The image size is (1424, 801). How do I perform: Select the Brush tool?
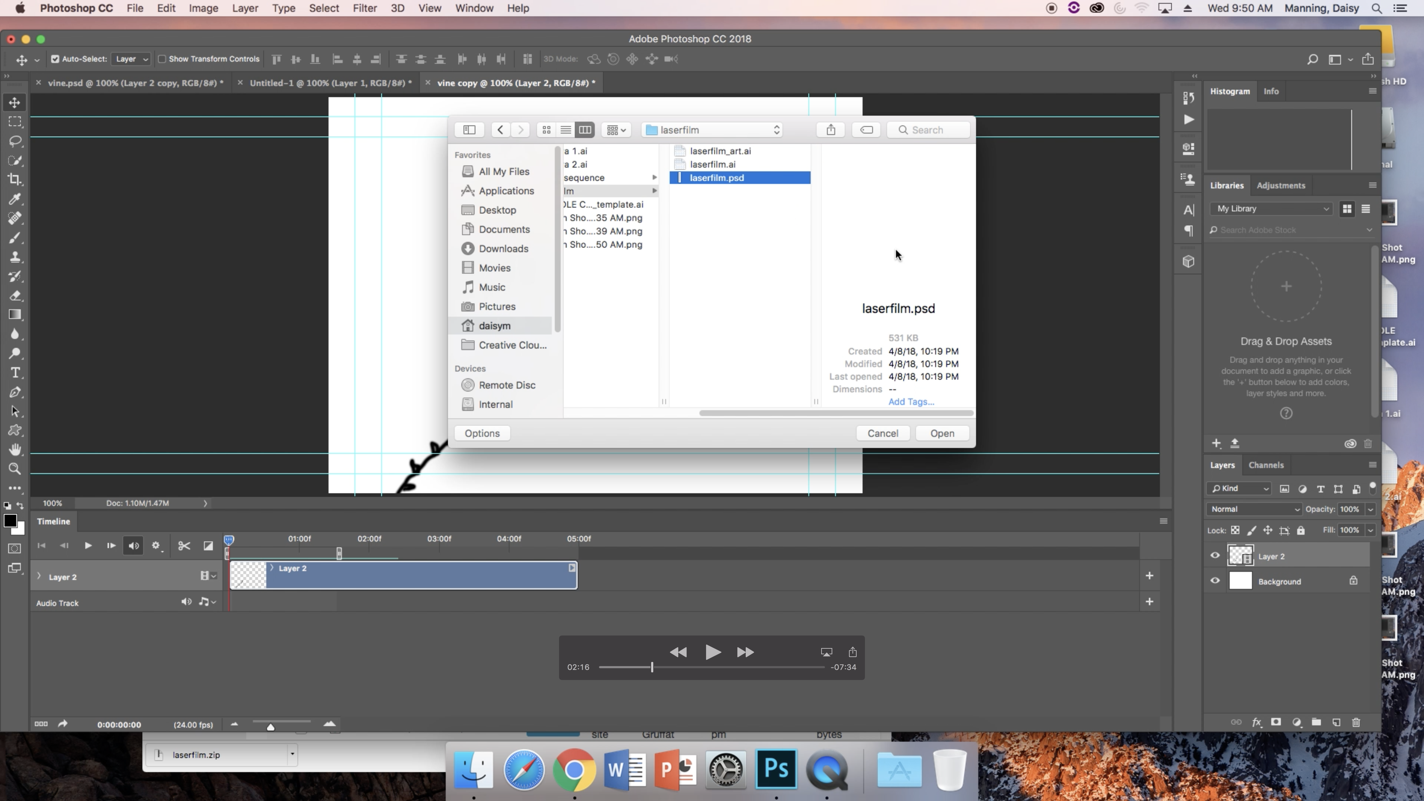click(x=15, y=237)
